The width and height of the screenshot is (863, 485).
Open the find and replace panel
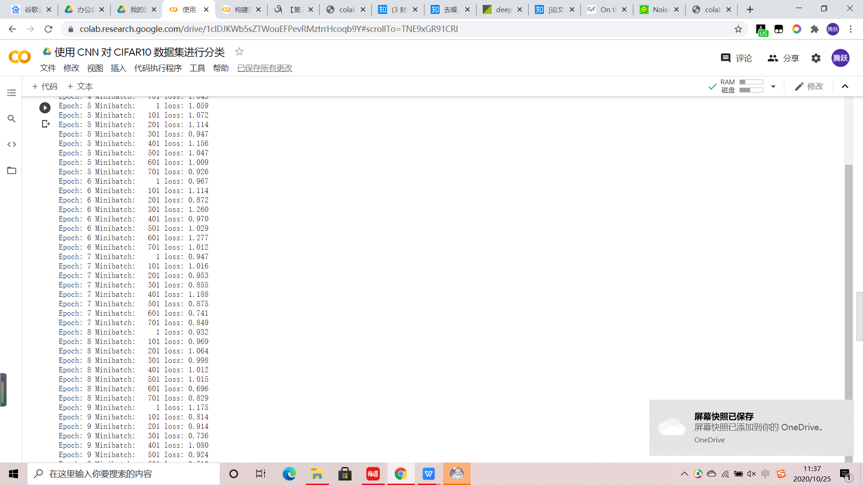[x=12, y=119]
